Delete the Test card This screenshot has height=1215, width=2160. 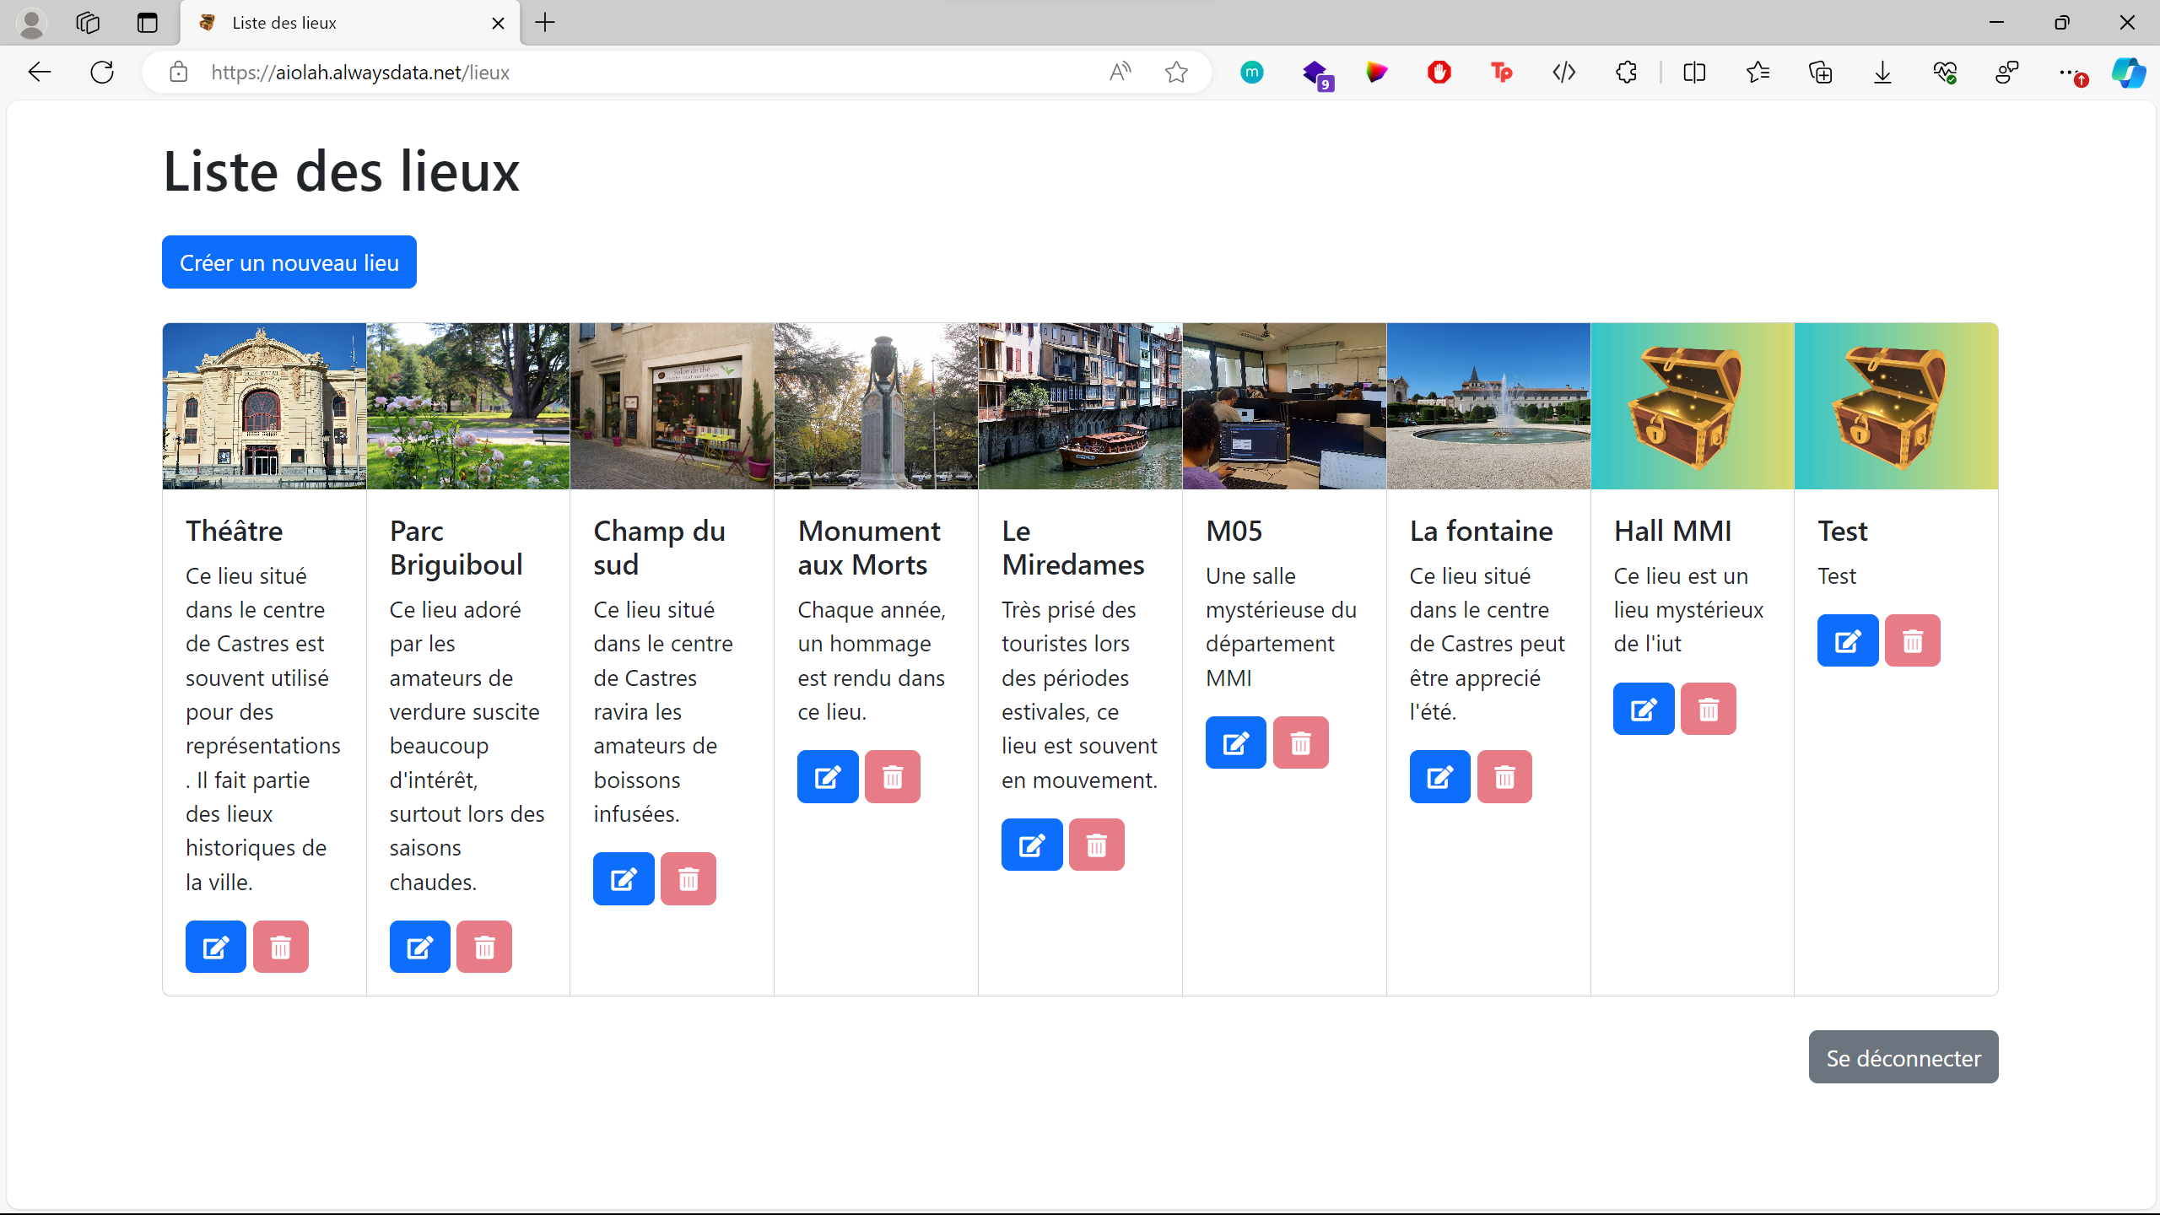pos(1912,640)
